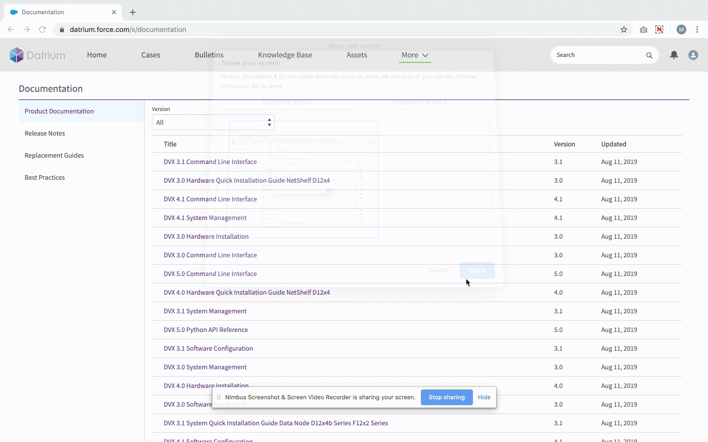Viewport: 708px width, 442px height.
Task: Open DVX 3.0 Hardware Quick Installation Guide
Action: (x=247, y=180)
